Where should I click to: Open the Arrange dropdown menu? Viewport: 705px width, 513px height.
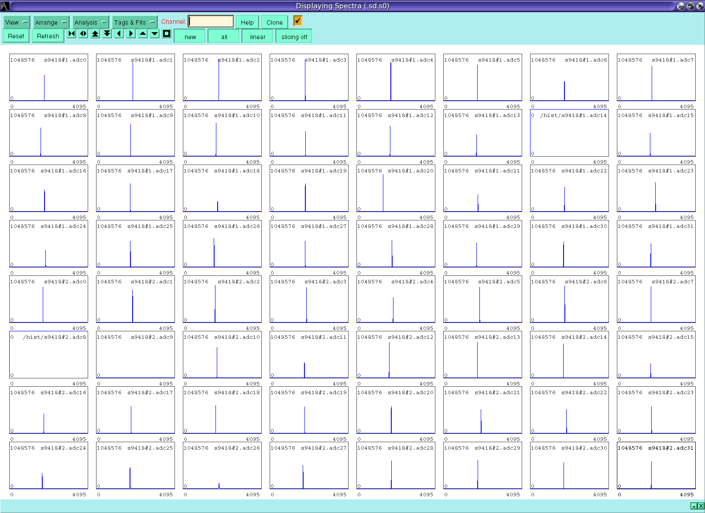click(51, 22)
